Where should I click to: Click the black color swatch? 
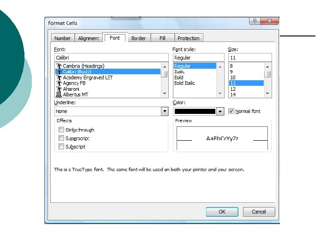[x=195, y=112]
